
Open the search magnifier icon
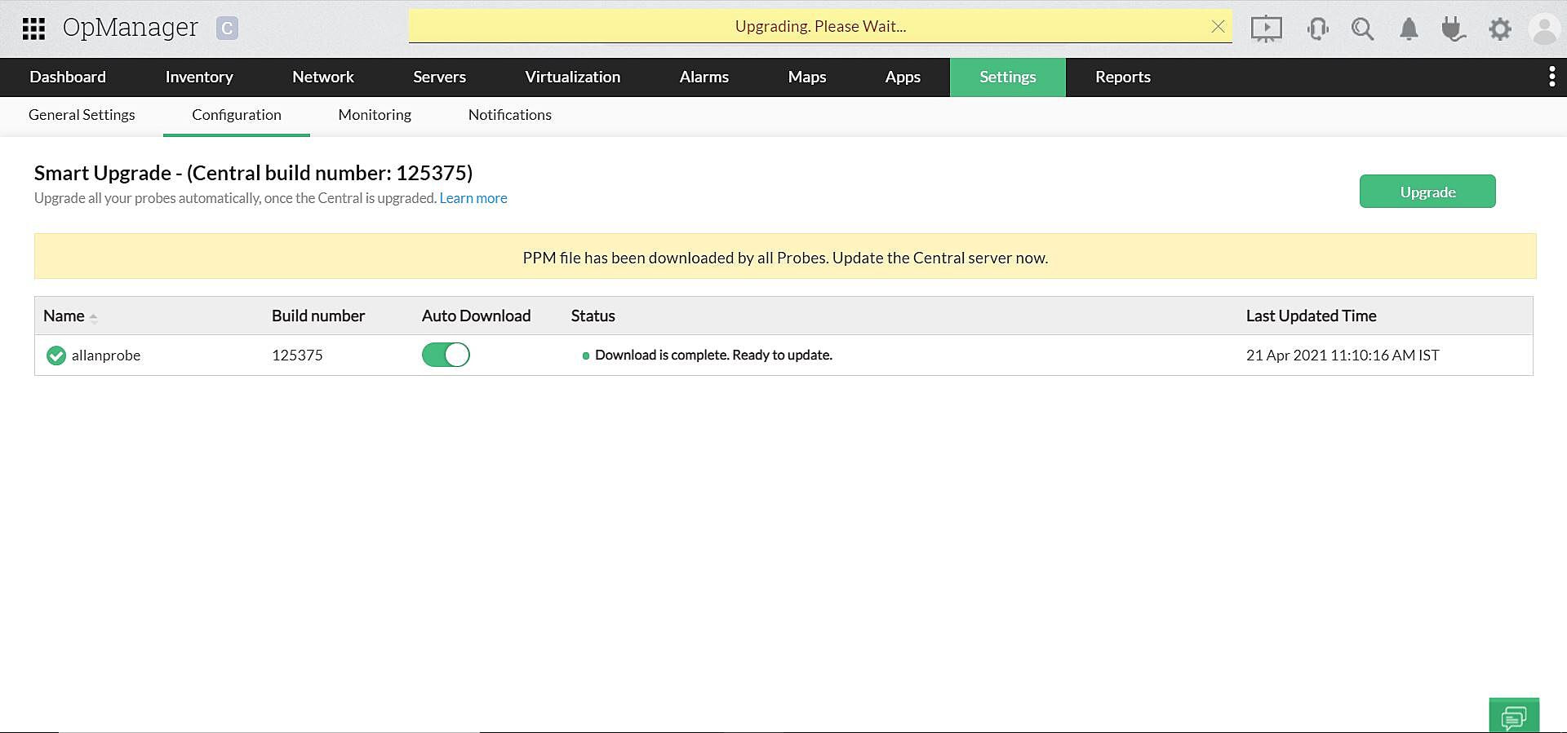[x=1362, y=29]
